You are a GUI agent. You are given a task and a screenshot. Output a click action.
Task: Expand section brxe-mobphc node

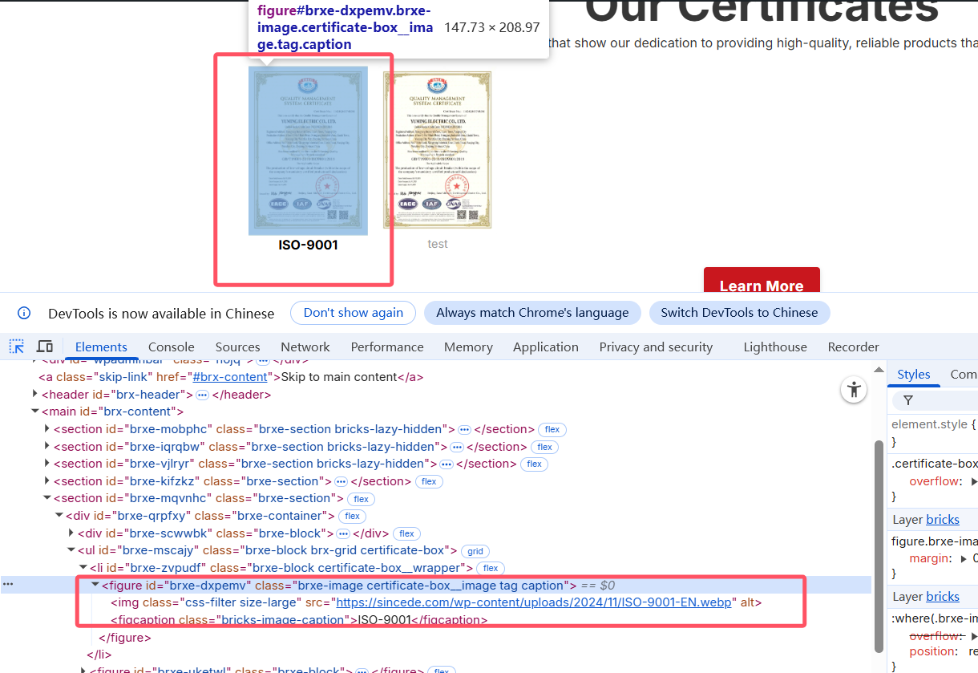[x=47, y=429]
